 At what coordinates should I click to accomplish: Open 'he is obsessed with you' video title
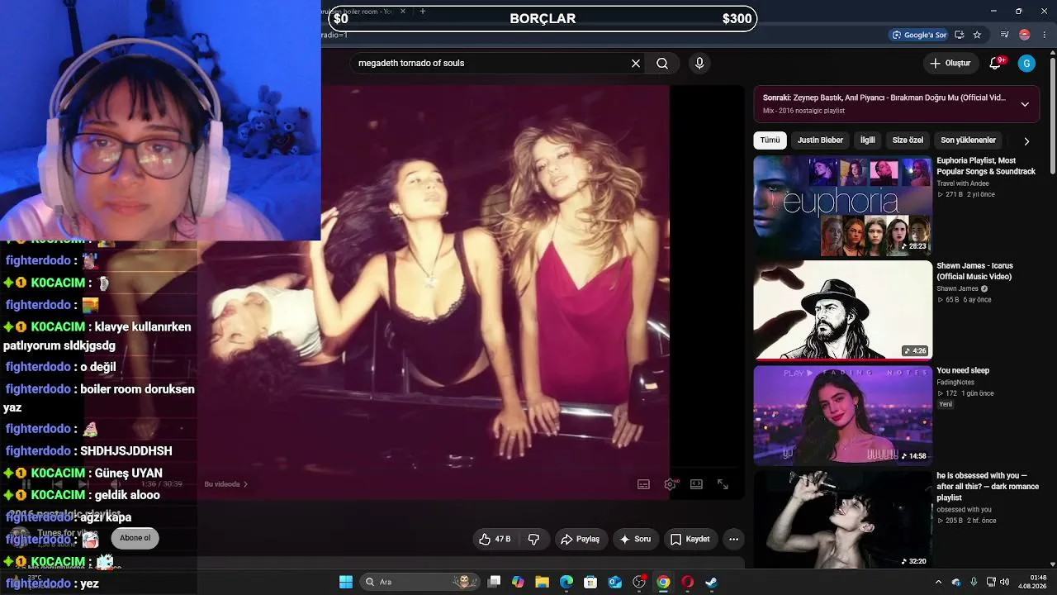click(986, 487)
